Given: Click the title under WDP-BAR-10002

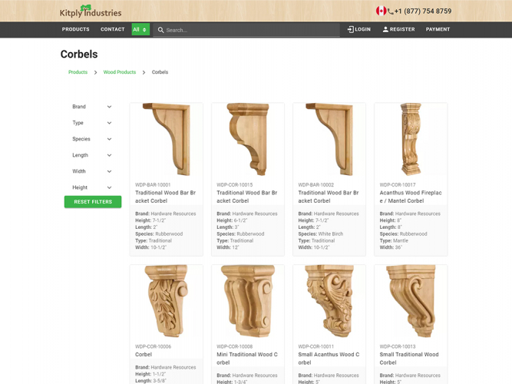Looking at the screenshot, I should tap(329, 197).
